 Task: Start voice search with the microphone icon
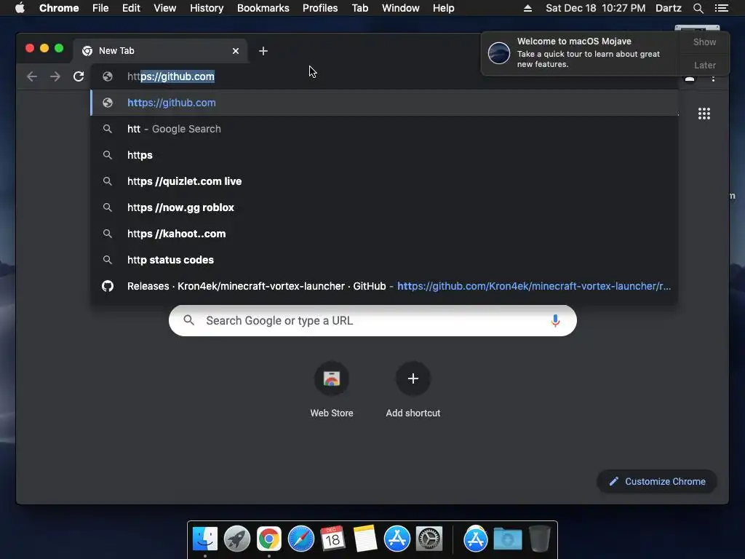tap(555, 321)
